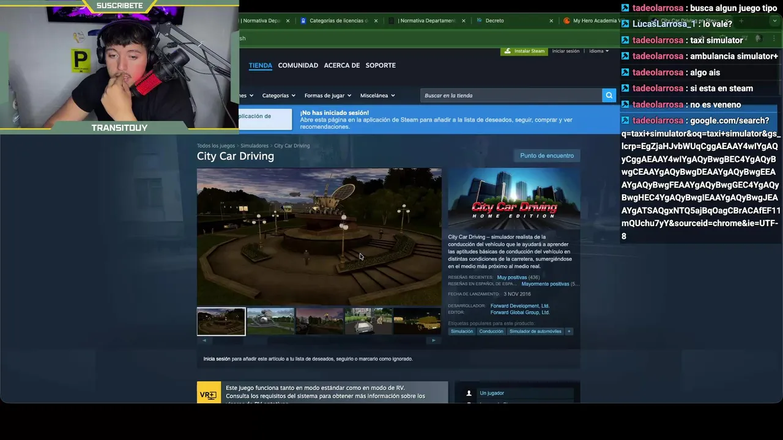Open the TIENDA menu
Screen dimensions: 783x440
point(260,65)
